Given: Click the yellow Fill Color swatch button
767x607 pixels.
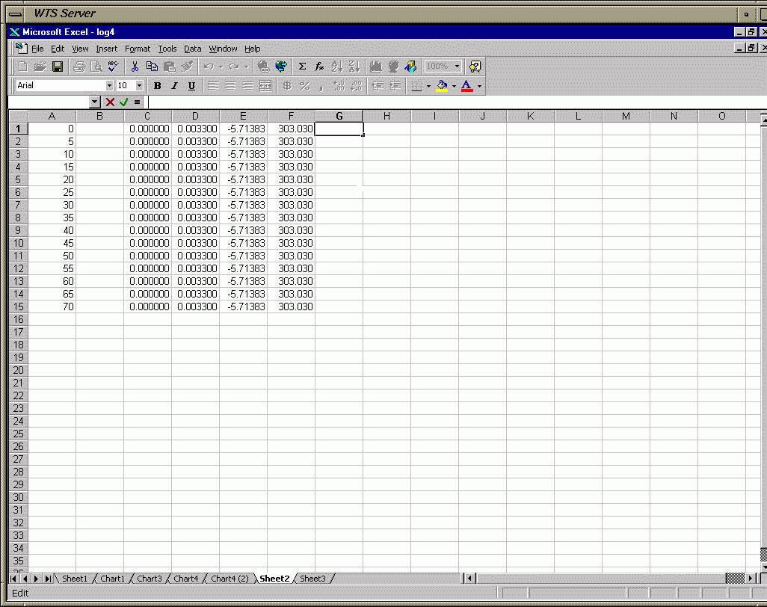Looking at the screenshot, I should [x=442, y=86].
